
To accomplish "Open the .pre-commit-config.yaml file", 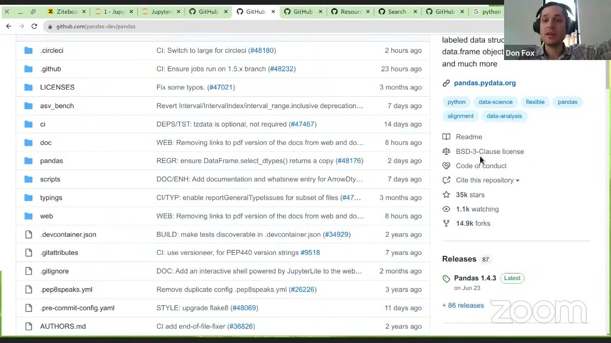I will (77, 308).
